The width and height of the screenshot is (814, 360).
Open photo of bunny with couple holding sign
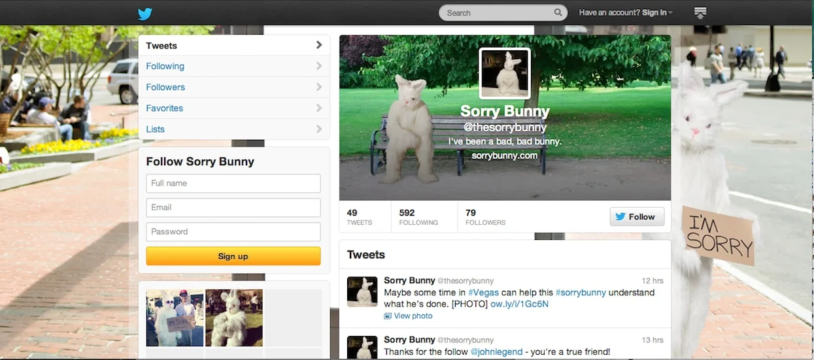(x=175, y=318)
